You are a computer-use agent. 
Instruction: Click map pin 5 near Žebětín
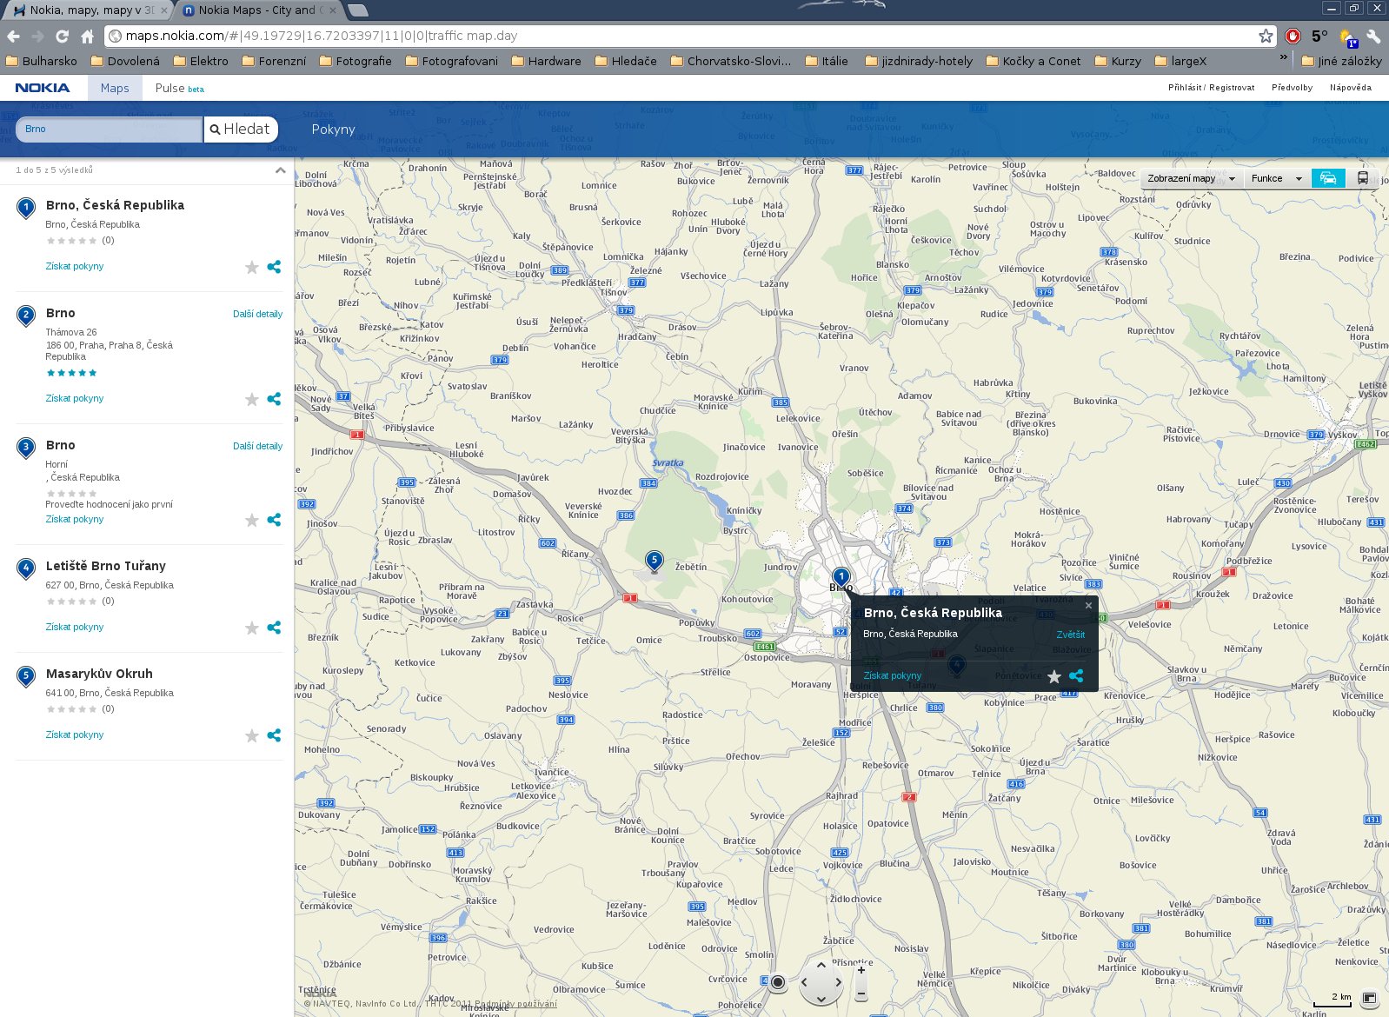(x=655, y=561)
